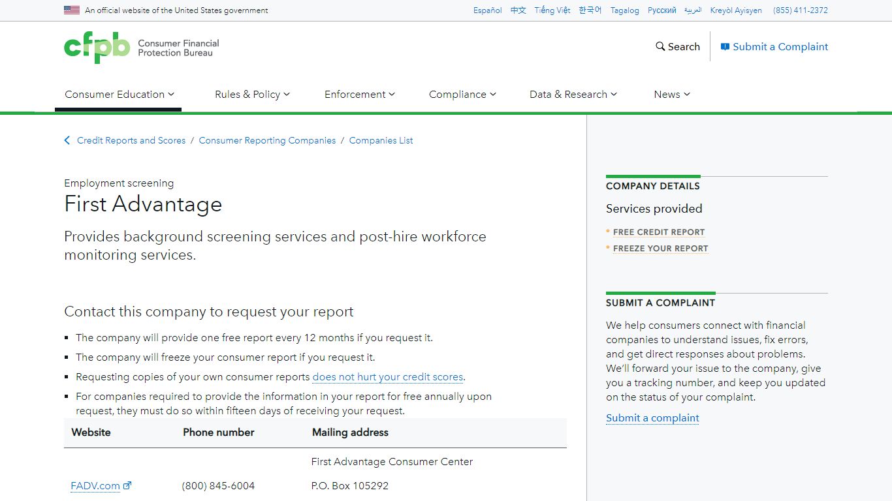This screenshot has width=892, height=501.
Task: Switch language to Kreyòl Ayisyen
Action: pyautogui.click(x=736, y=10)
